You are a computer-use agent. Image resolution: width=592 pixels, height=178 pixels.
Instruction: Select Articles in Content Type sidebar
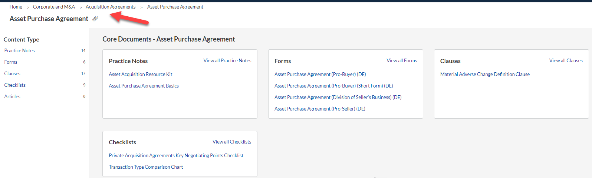point(12,96)
